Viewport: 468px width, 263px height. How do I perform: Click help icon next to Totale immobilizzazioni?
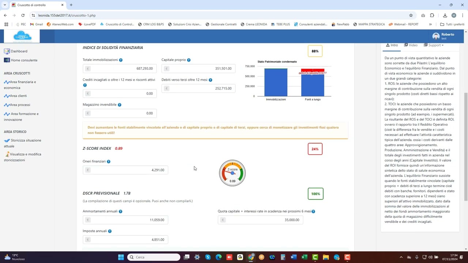pyautogui.click(x=121, y=60)
